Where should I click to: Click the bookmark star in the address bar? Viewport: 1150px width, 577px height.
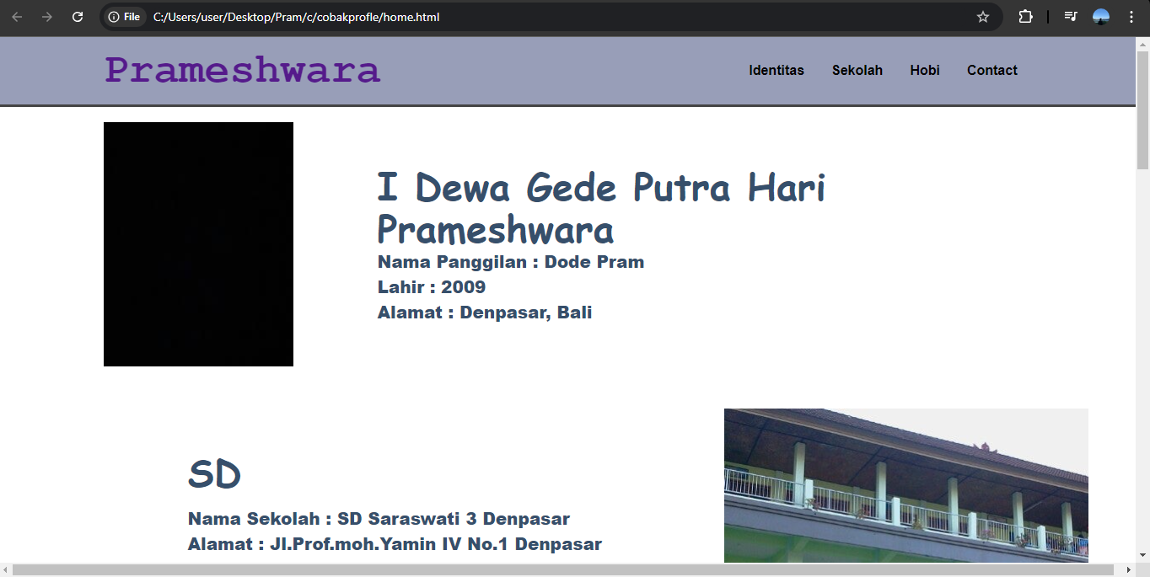pyautogui.click(x=982, y=16)
